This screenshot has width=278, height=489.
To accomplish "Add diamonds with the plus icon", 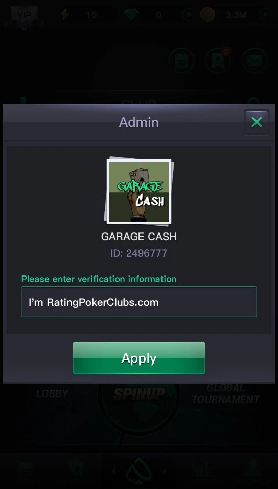I will click(189, 15).
